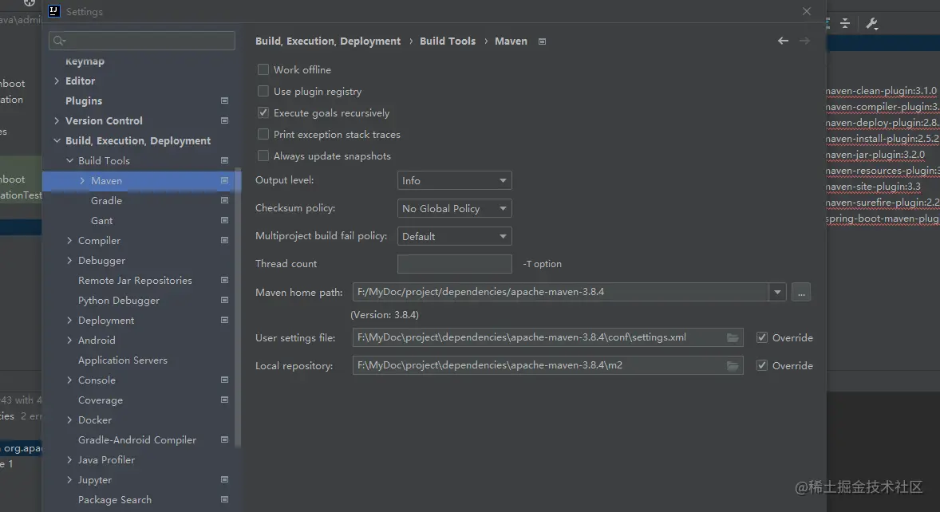This screenshot has width=940, height=512.
Task: Click the project icon next to Compiler row
Action: tap(225, 240)
